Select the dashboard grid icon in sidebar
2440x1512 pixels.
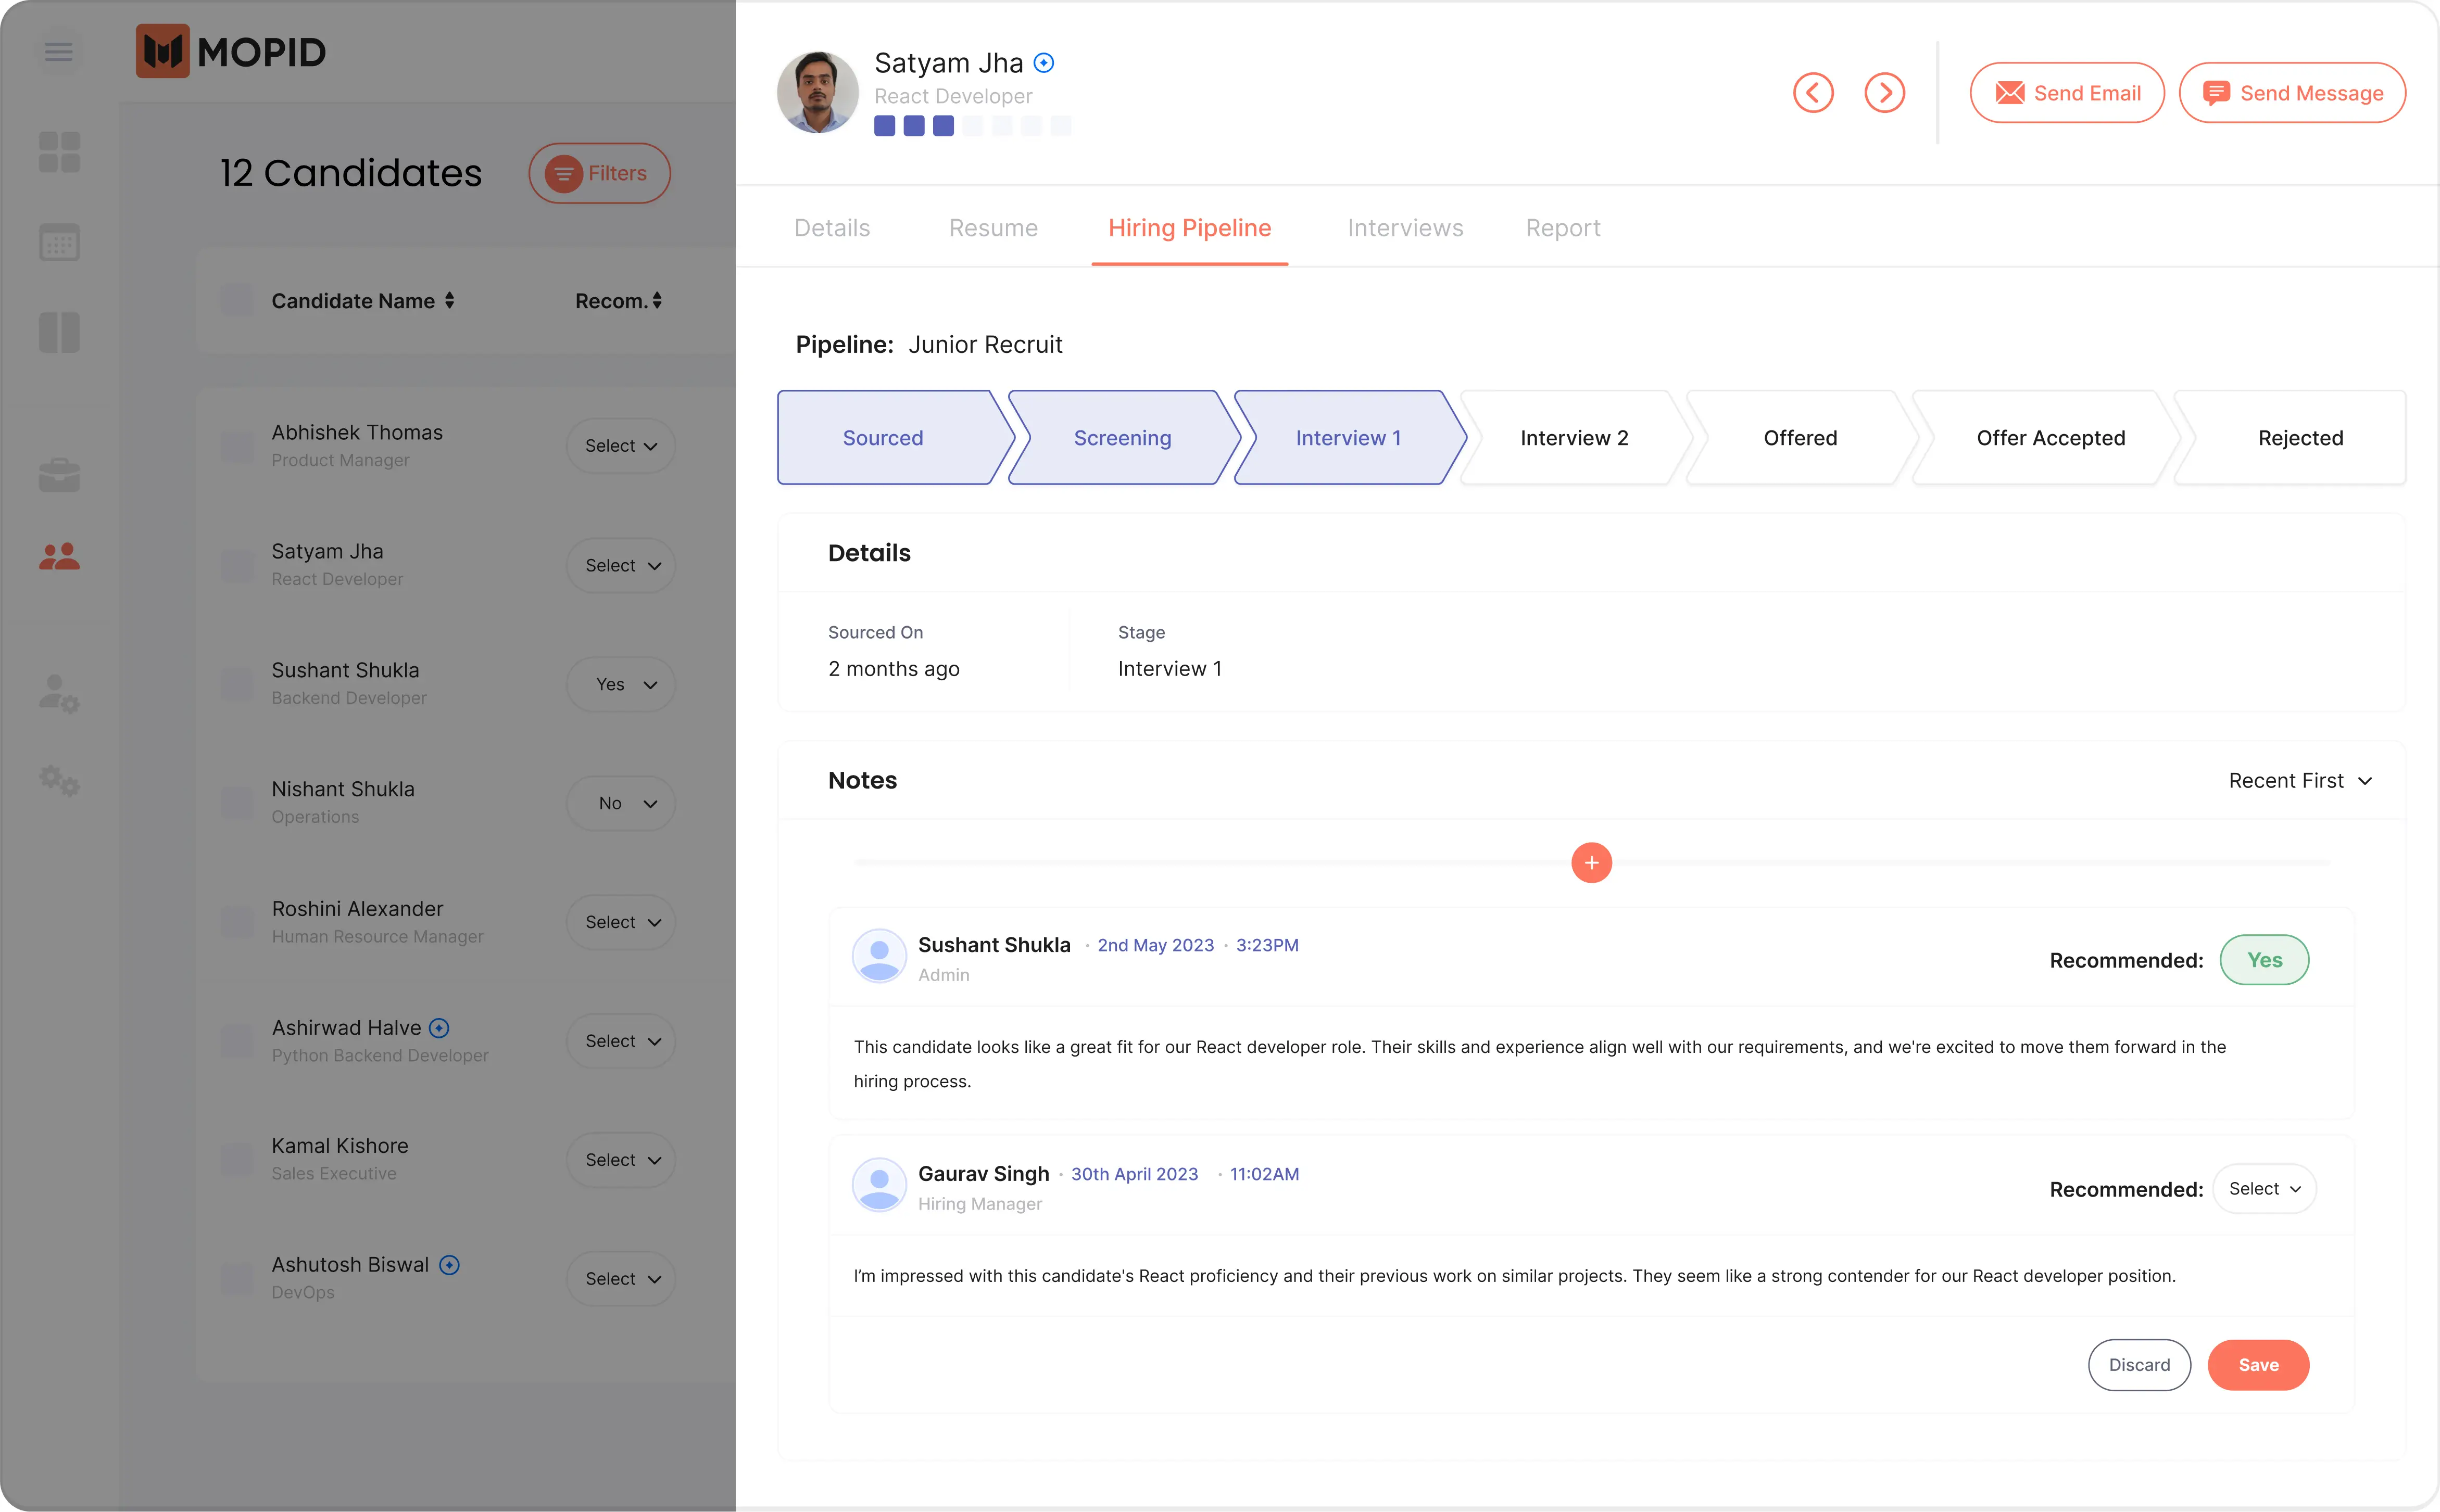(x=58, y=152)
